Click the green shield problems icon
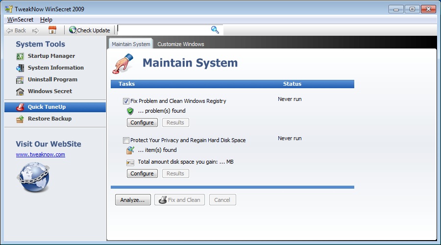Viewport: 441px width, 245px height. (x=130, y=111)
